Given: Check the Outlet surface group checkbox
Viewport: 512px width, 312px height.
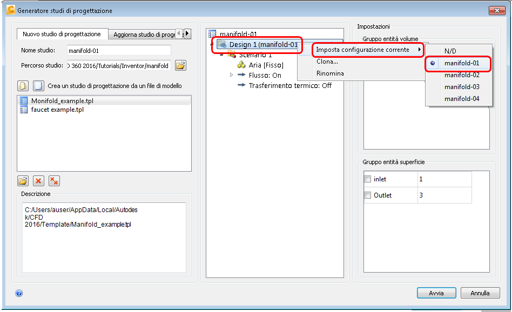Looking at the screenshot, I should tap(368, 195).
